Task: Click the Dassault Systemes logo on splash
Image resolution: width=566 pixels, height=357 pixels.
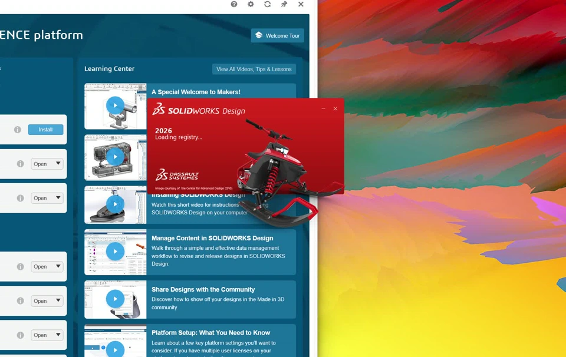Action: pyautogui.click(x=177, y=174)
